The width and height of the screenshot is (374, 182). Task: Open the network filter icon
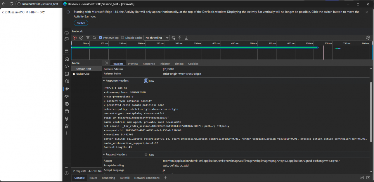88,38
